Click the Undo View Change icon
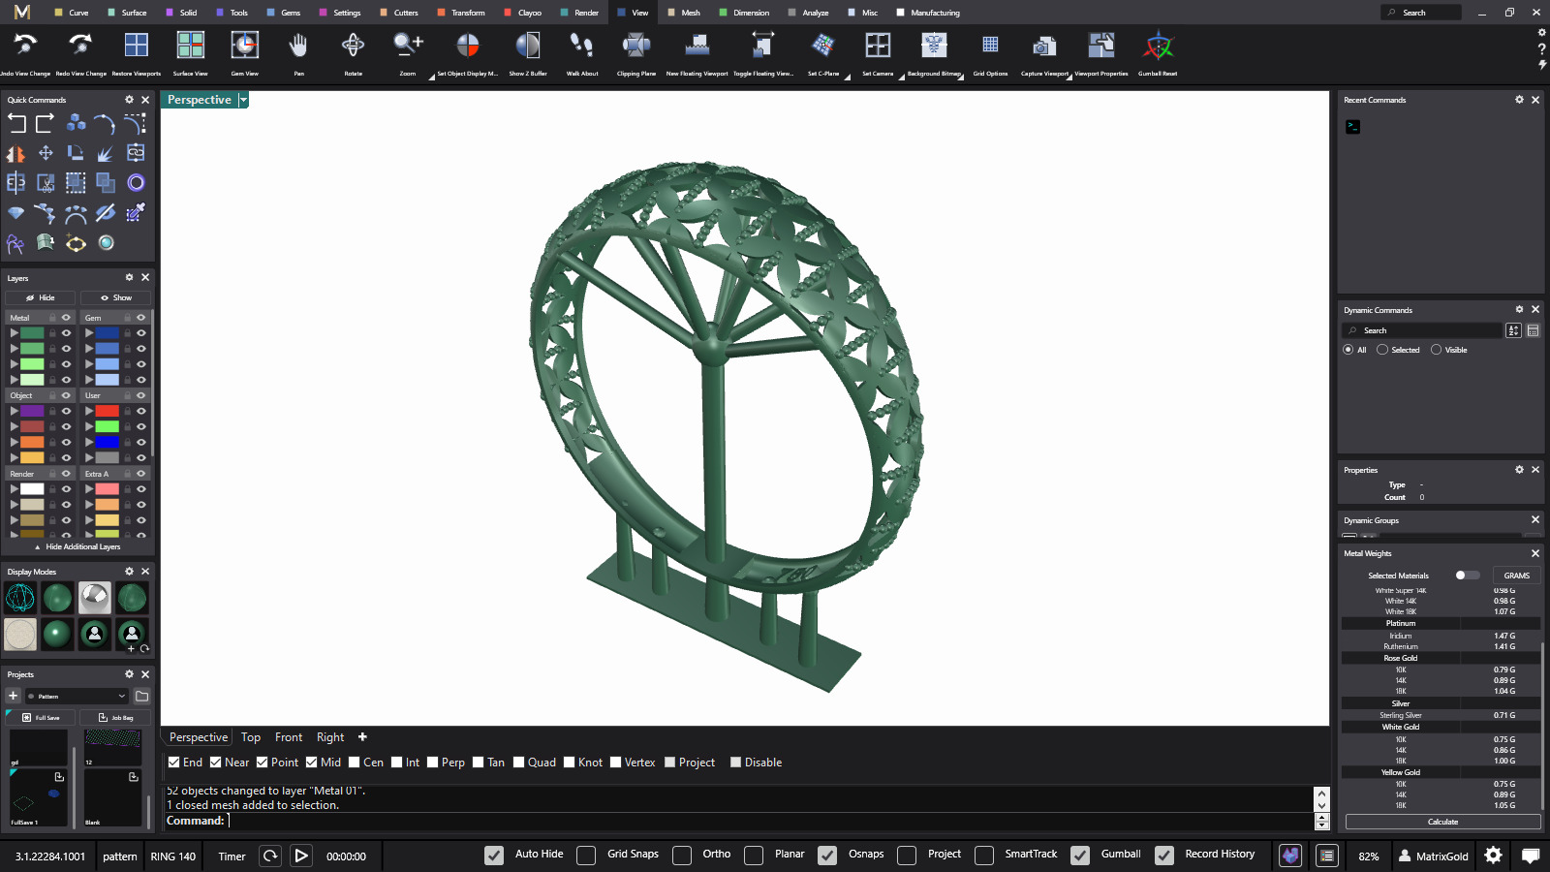1550x872 pixels. 26,46
